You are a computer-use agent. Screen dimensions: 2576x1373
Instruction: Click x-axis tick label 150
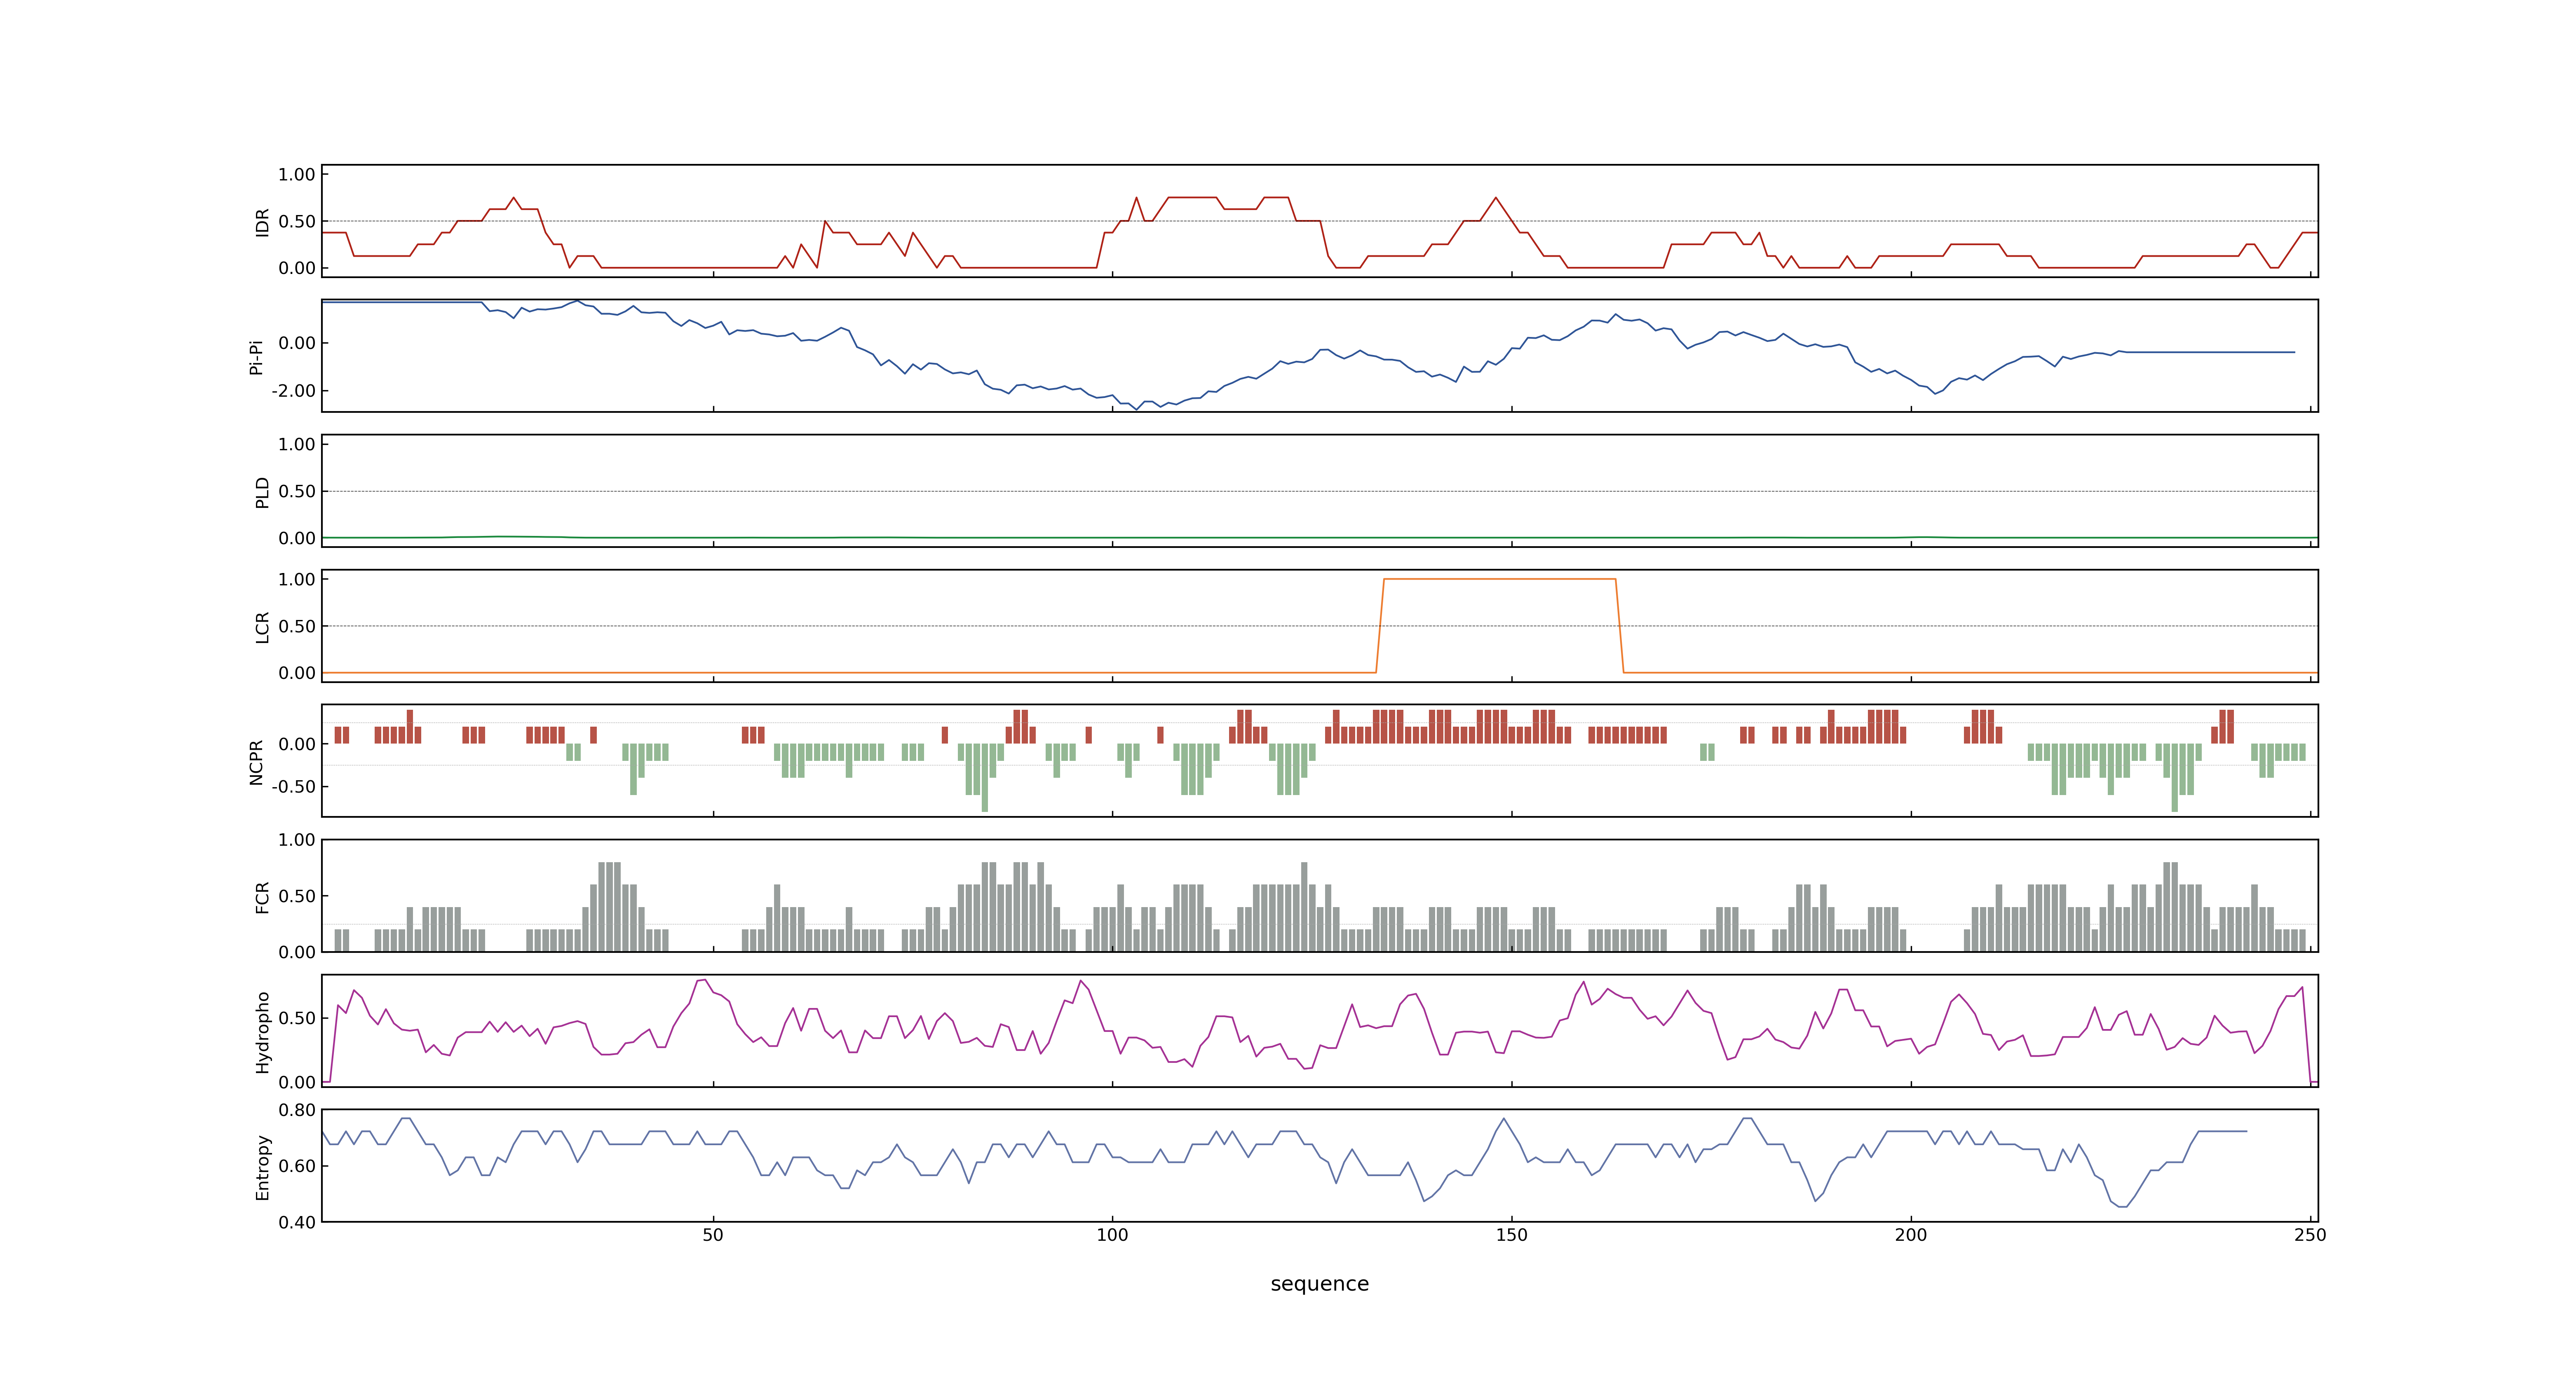1511,1234
